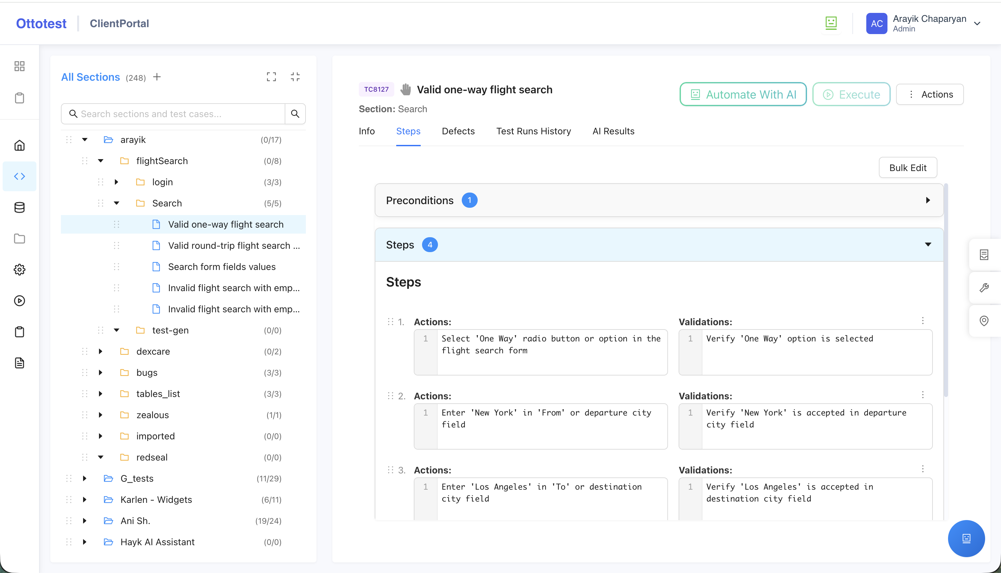The image size is (1001, 573).
Task: Add a new section with plus icon
Action: click(157, 77)
